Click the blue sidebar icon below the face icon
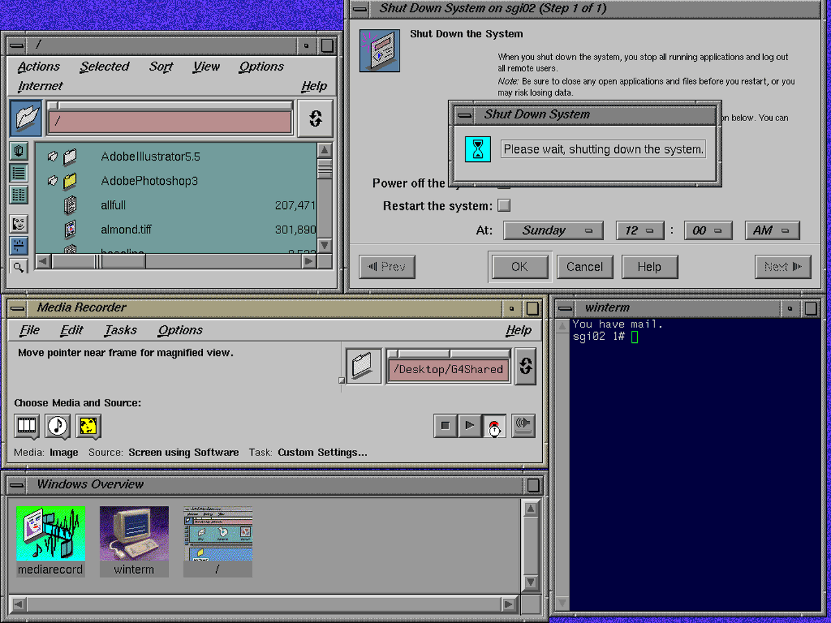The width and height of the screenshot is (831, 623). pos(19,246)
